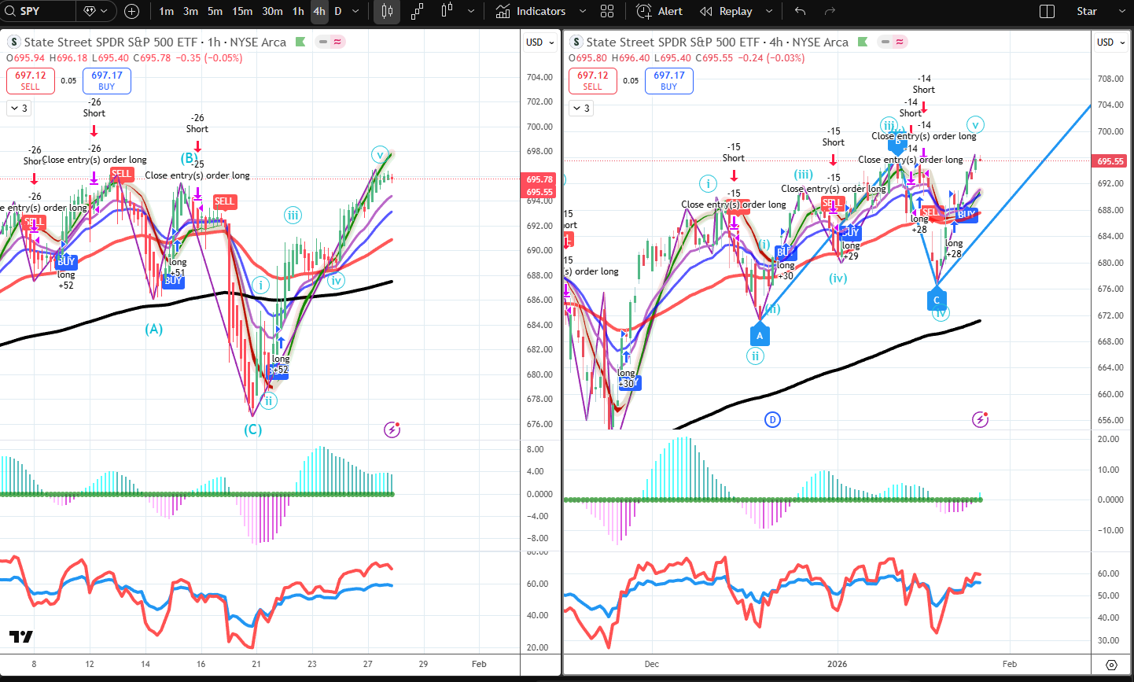Click the green market-open flag on 1h chart

[300, 42]
